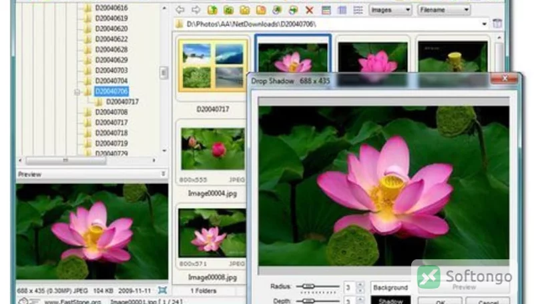The height and width of the screenshot is (304, 534).
Task: Click the green picture folder icon in toolbar
Action: 228,10
